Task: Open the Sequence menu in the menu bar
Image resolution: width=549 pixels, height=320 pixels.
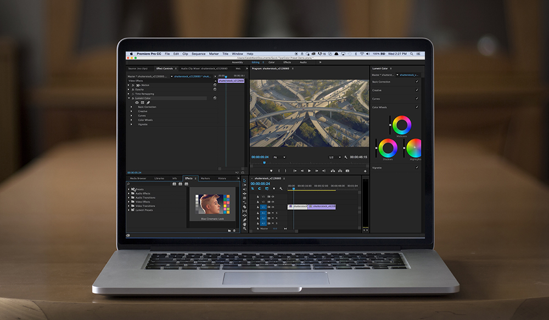Action: point(198,54)
